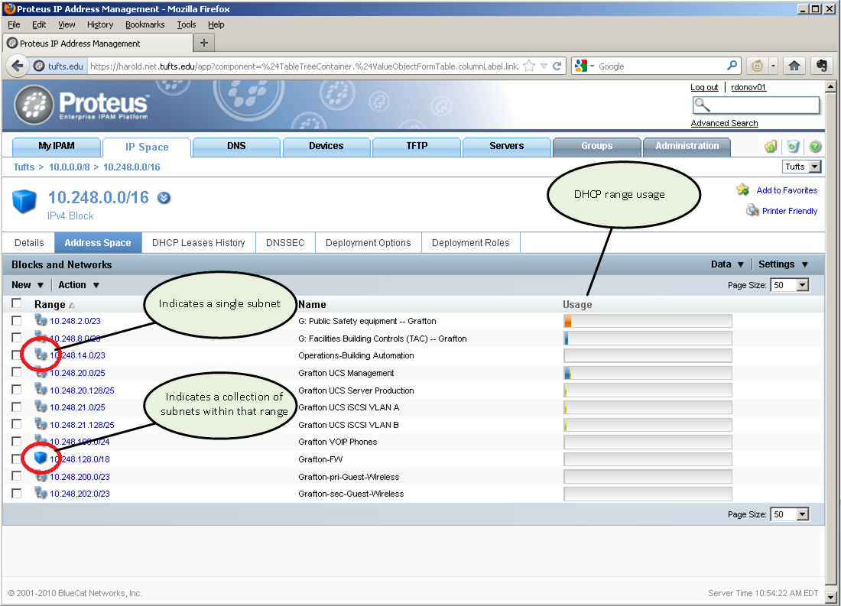Open the URL history dropdown arrow
Viewport: 841px width, 606px height.
click(544, 66)
